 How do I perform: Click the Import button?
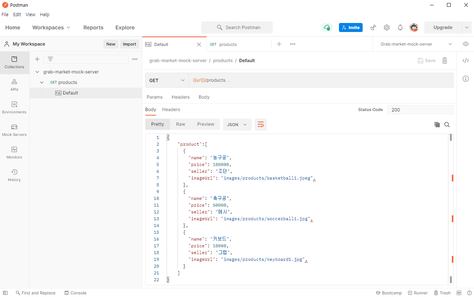click(x=129, y=44)
